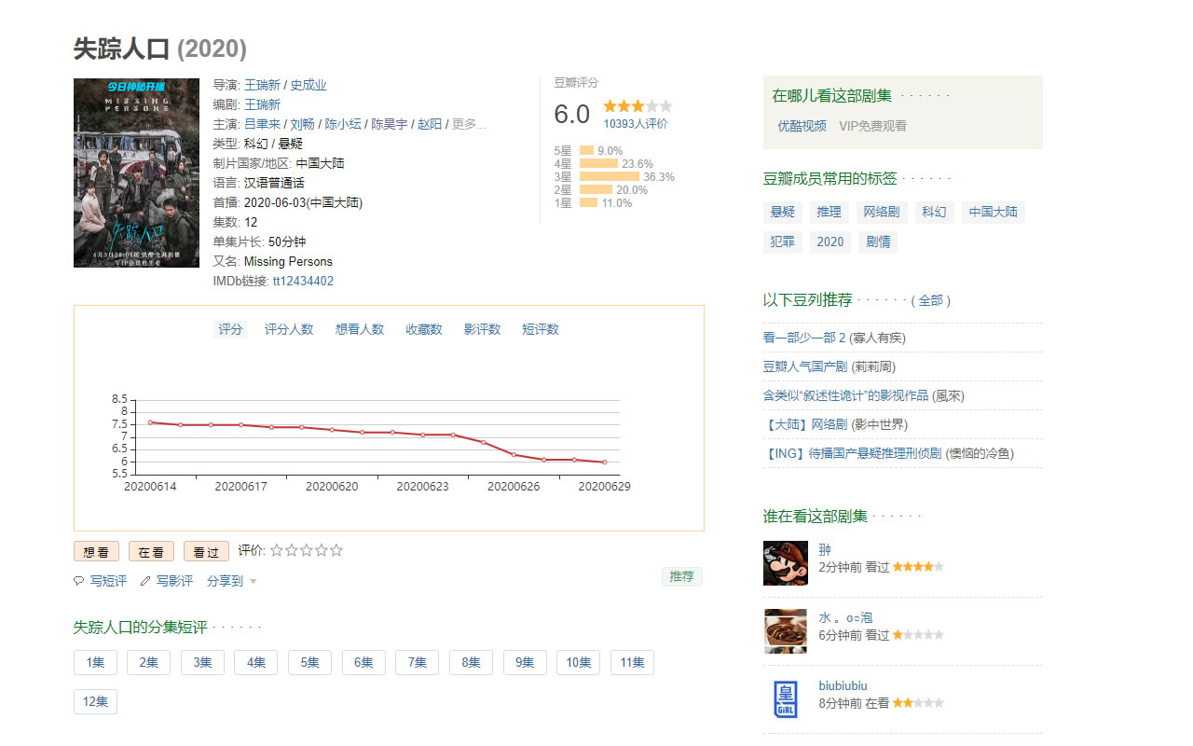Open episode 10集 short reviews

pos(578,663)
